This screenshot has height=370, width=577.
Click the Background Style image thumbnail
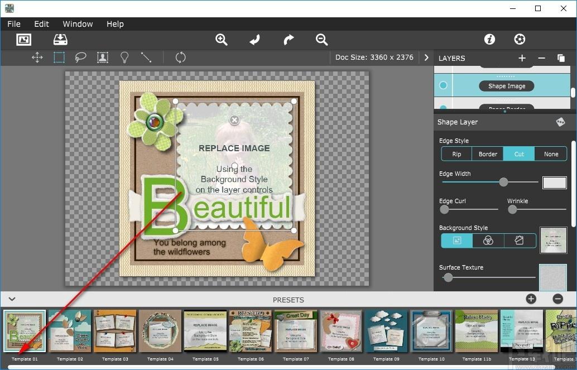554,240
